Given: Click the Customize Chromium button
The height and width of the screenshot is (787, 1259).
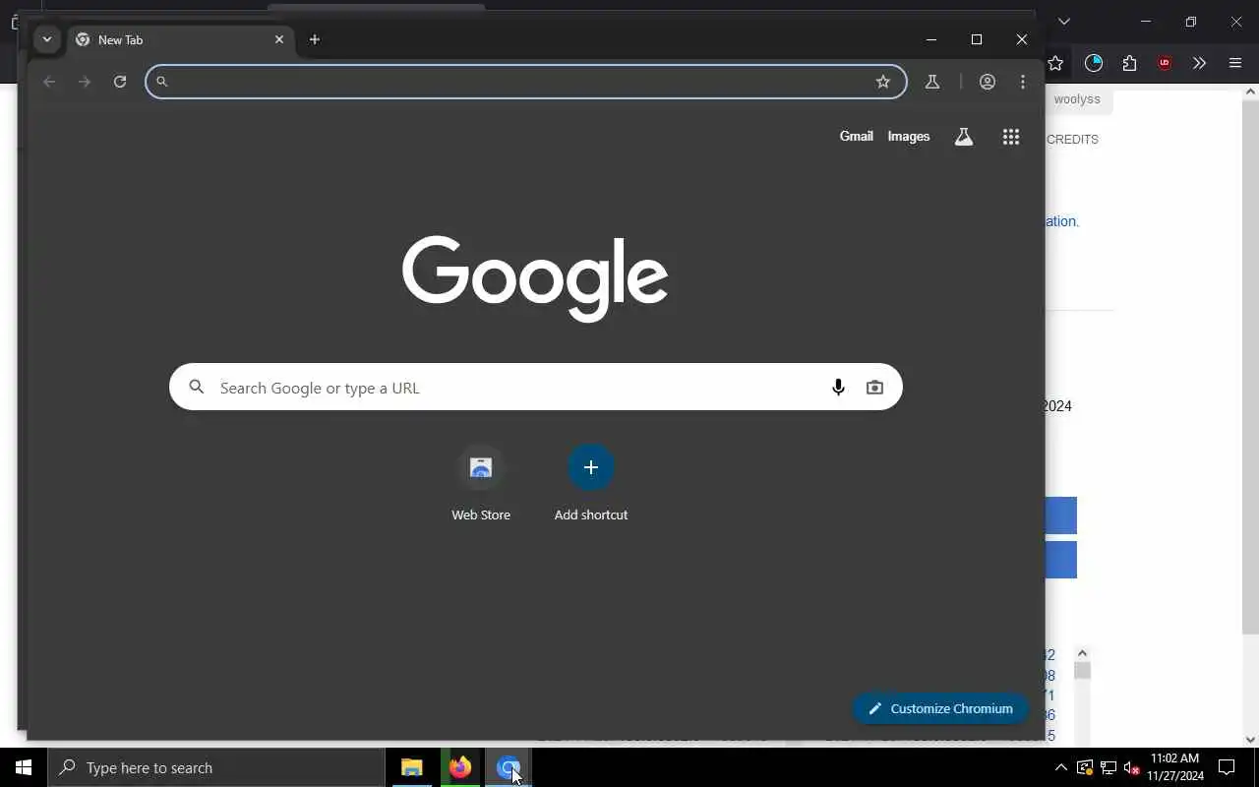Looking at the screenshot, I should click(940, 708).
